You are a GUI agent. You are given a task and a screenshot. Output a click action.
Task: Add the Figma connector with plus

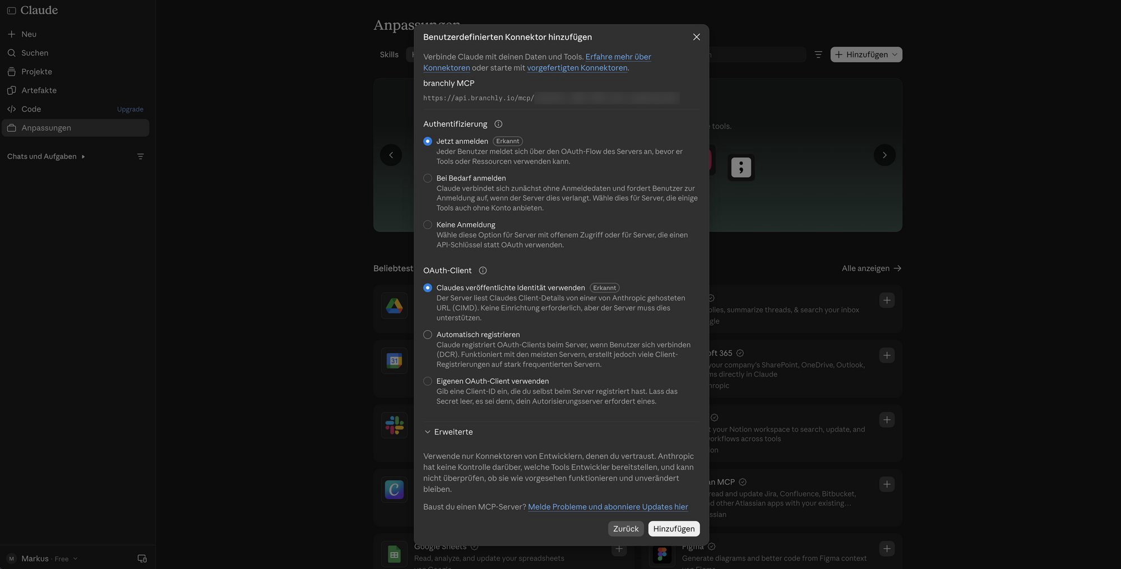point(887,549)
